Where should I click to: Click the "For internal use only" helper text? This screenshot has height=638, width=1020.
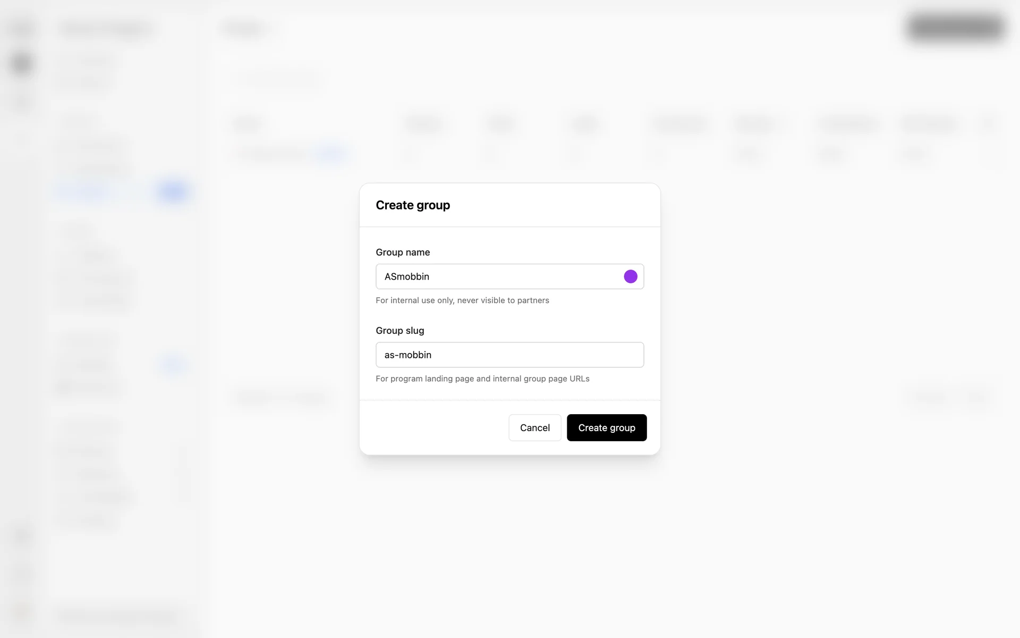point(462,300)
